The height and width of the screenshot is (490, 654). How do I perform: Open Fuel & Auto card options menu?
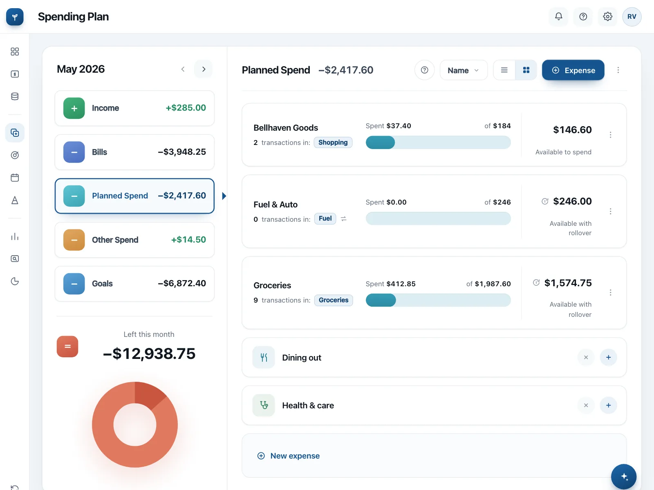pyautogui.click(x=610, y=211)
